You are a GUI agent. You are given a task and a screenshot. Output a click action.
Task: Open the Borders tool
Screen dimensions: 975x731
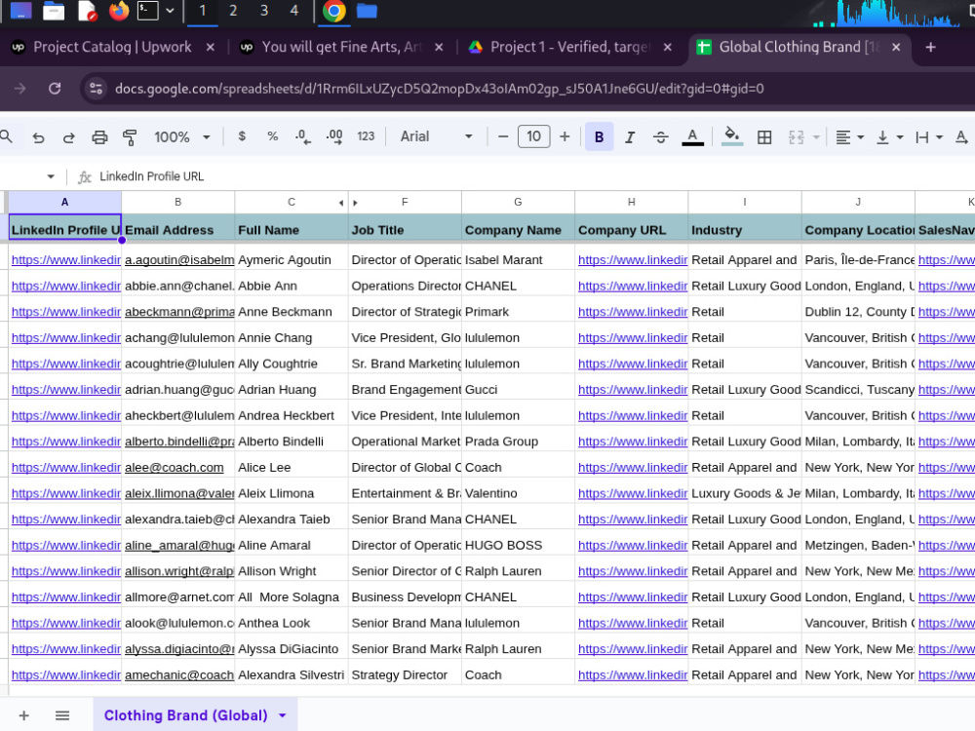(x=764, y=137)
